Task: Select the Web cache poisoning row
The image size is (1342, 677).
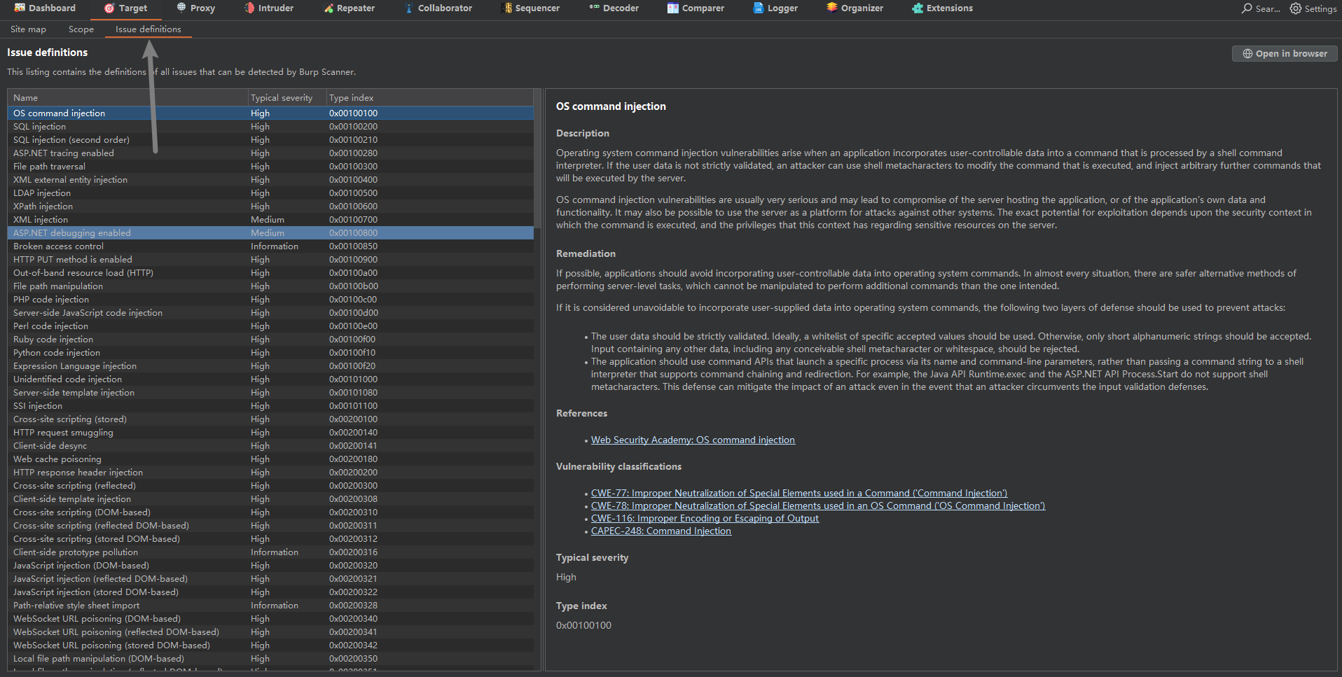Action: coord(270,459)
